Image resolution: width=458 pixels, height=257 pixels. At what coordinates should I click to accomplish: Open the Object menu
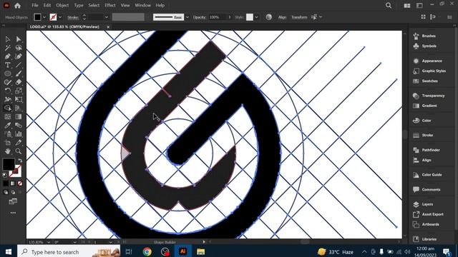[62, 5]
